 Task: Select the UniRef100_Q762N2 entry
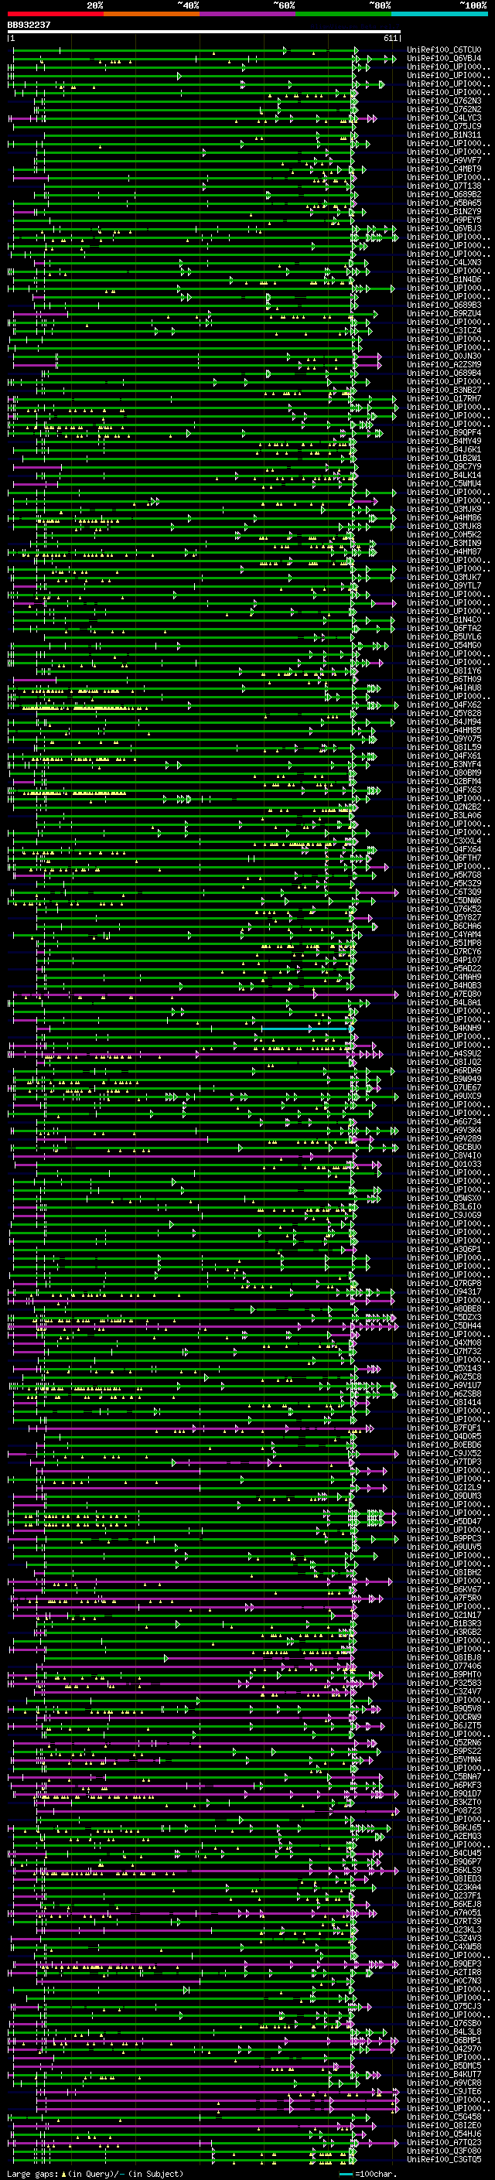point(444,109)
